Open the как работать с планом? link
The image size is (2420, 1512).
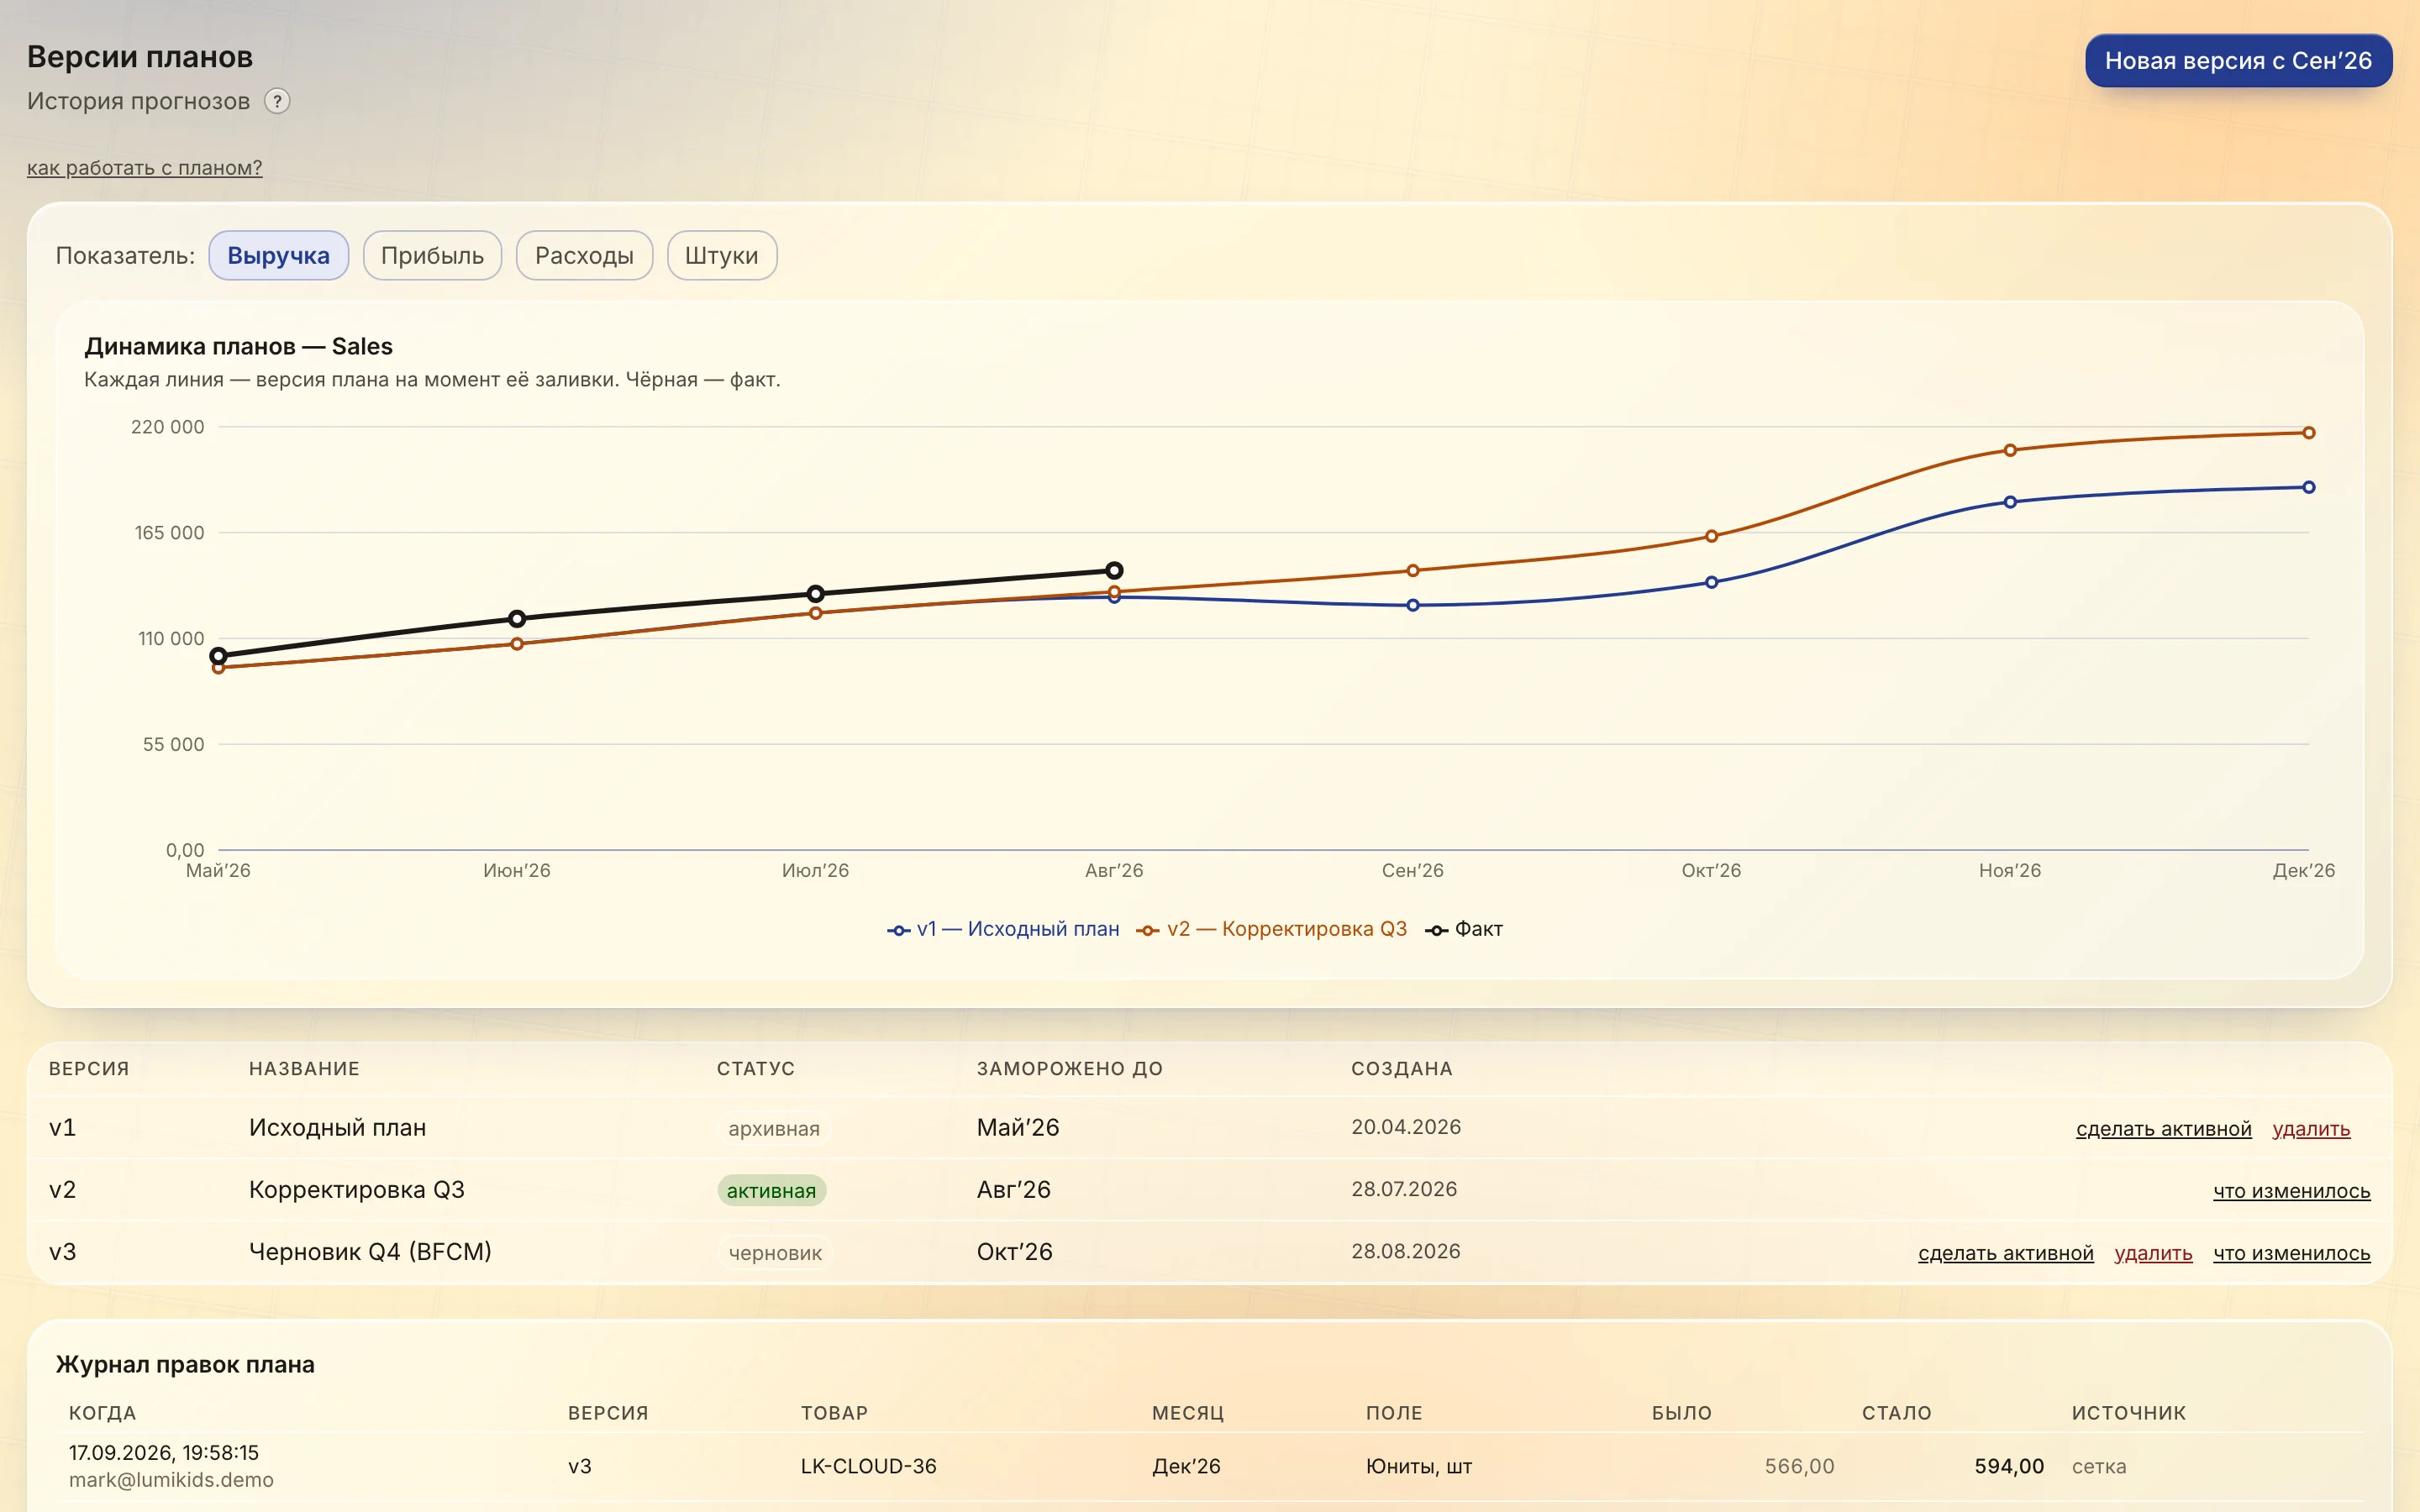[144, 168]
